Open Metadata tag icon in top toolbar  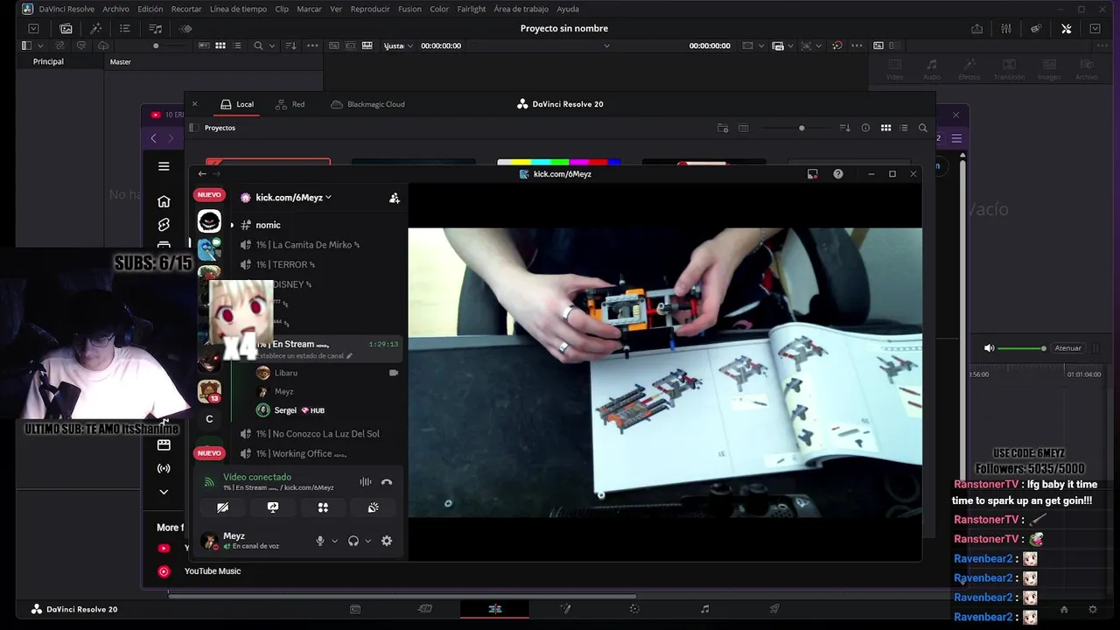tap(1036, 28)
